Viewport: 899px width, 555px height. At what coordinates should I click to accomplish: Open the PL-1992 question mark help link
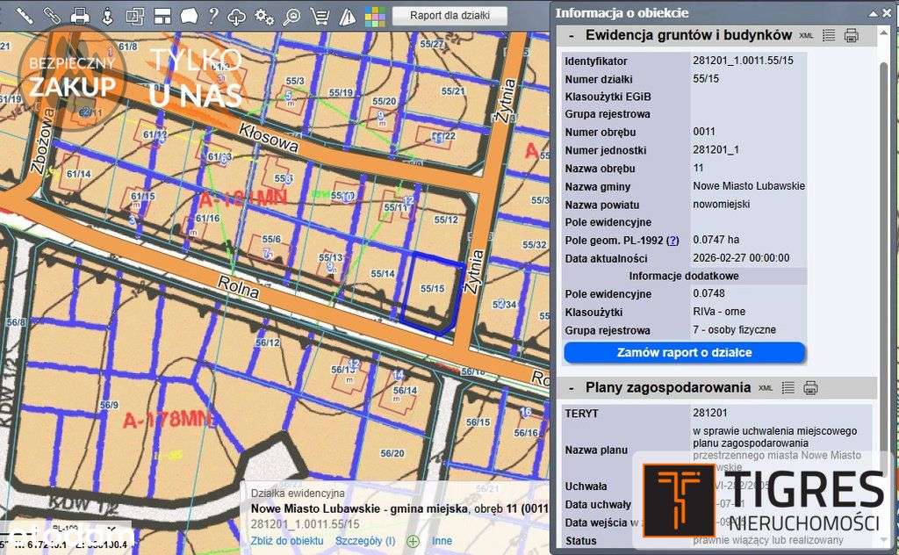pos(672,241)
